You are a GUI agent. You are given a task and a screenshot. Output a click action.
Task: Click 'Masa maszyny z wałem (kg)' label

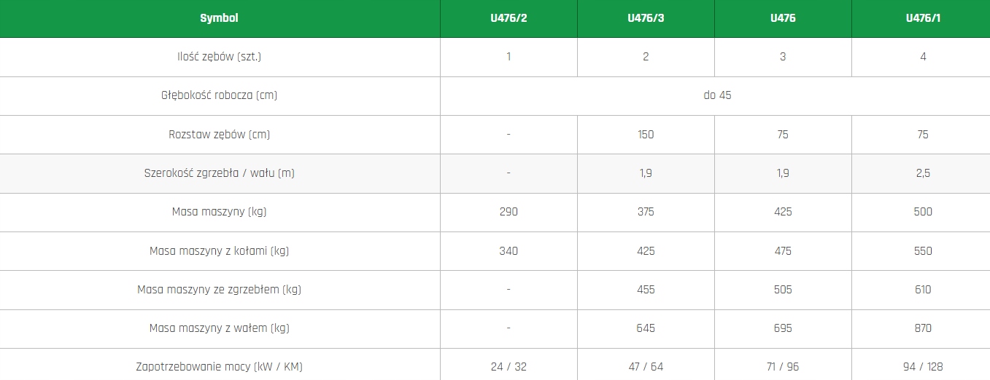coord(219,328)
